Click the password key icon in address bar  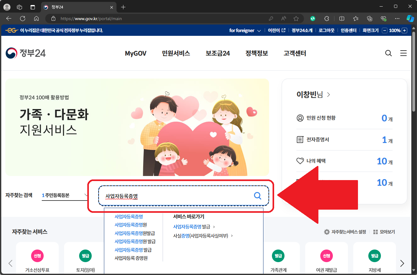(x=271, y=19)
